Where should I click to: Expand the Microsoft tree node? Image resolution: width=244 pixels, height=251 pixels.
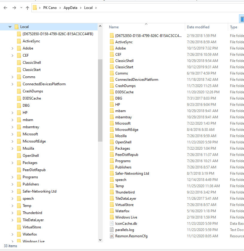(12, 134)
